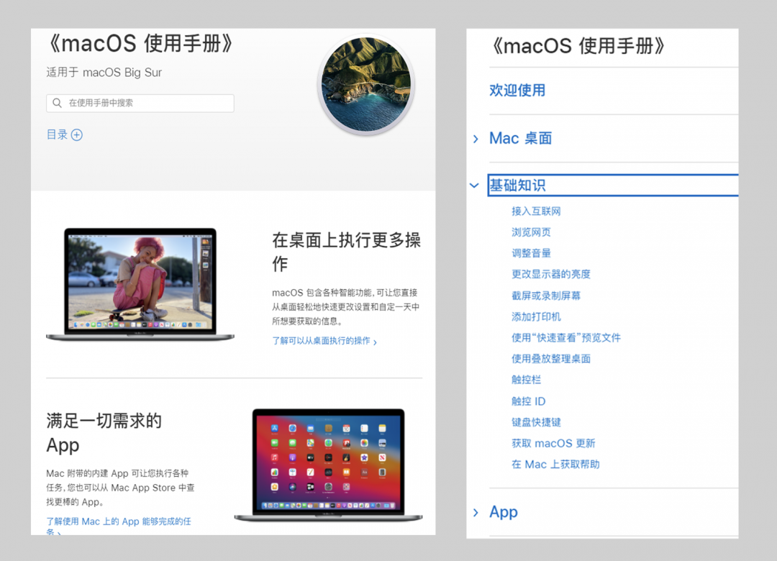This screenshot has height=561, width=777.
Task: Open 使用"快速查看"预览文件 topic
Action: point(566,337)
